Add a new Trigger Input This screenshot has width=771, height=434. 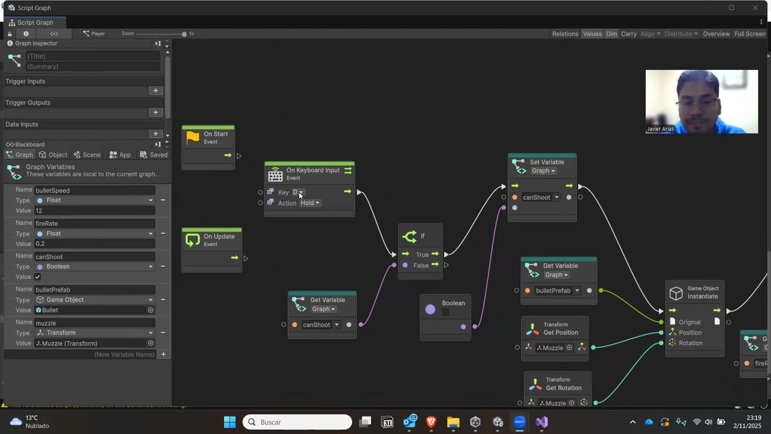(155, 90)
